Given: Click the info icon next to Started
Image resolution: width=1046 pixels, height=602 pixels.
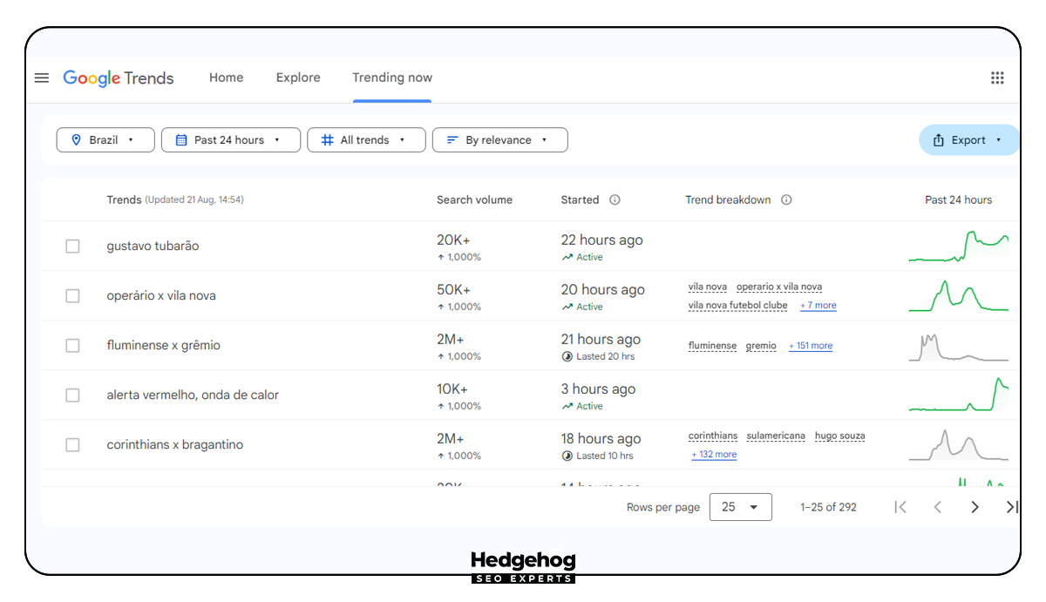Looking at the screenshot, I should [x=615, y=200].
